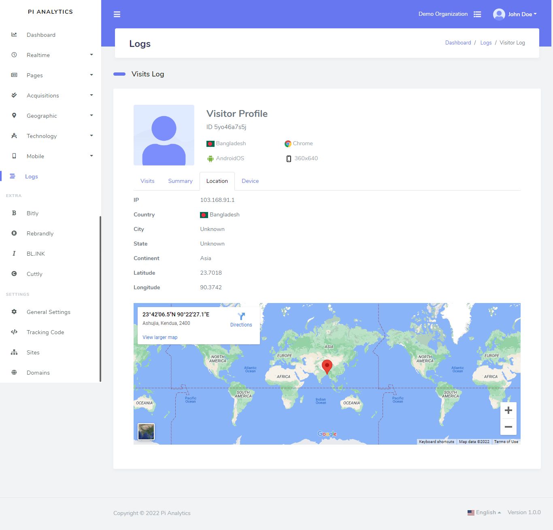Switch to the Device tab
553x530 pixels.
tap(250, 181)
